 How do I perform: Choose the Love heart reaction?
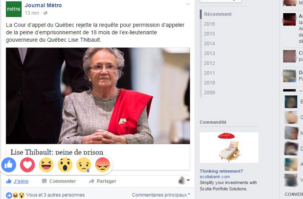[x=27, y=165]
